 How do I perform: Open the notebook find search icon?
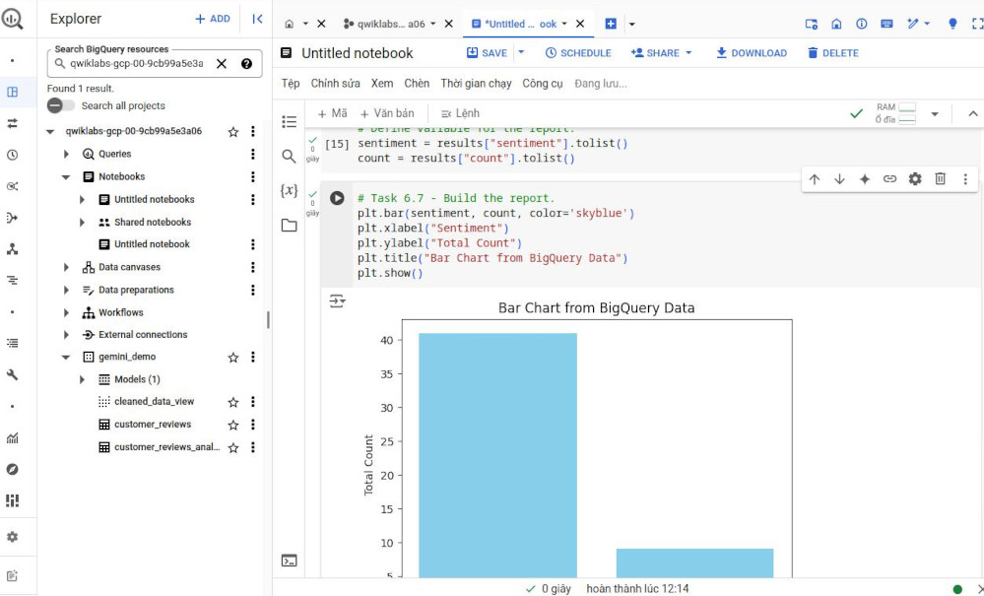289,157
